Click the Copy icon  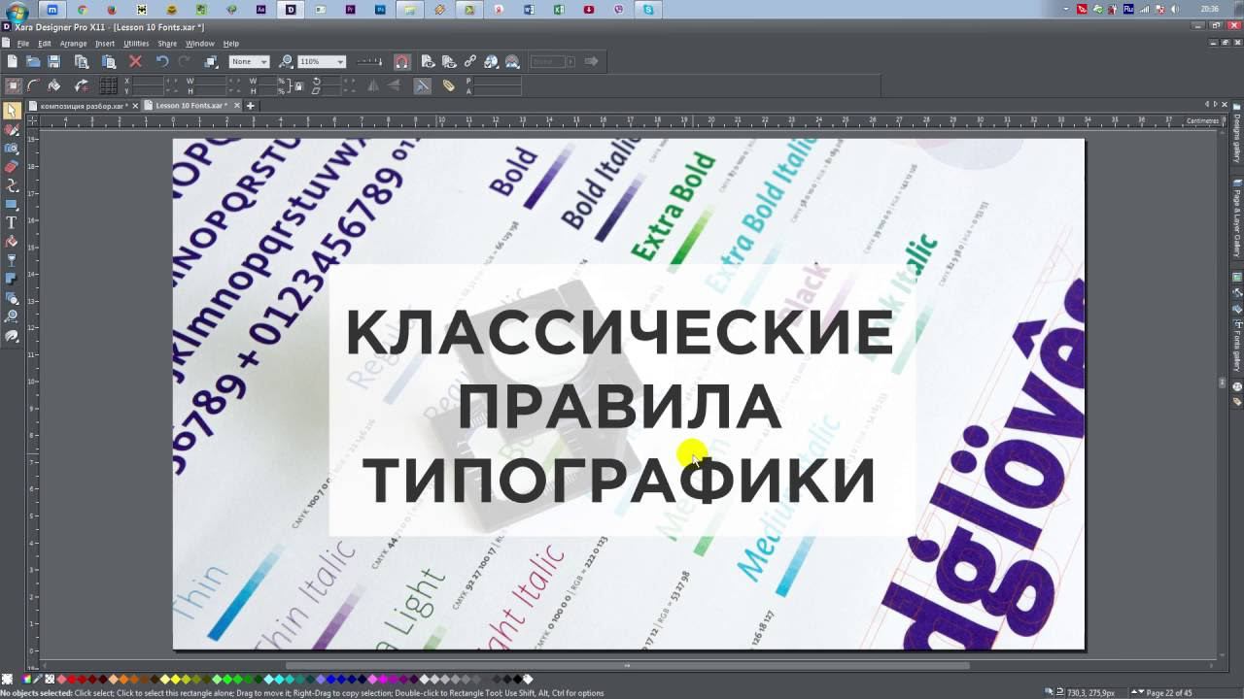tap(82, 61)
